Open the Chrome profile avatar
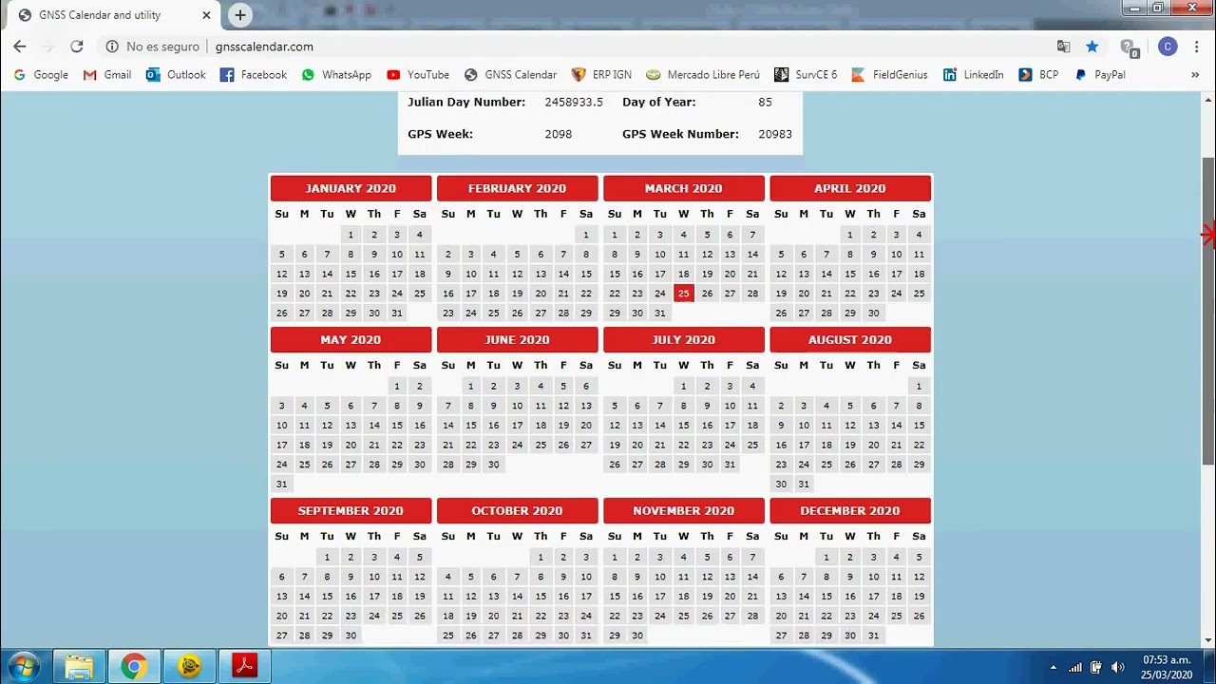This screenshot has height=684, width=1216. tap(1168, 47)
